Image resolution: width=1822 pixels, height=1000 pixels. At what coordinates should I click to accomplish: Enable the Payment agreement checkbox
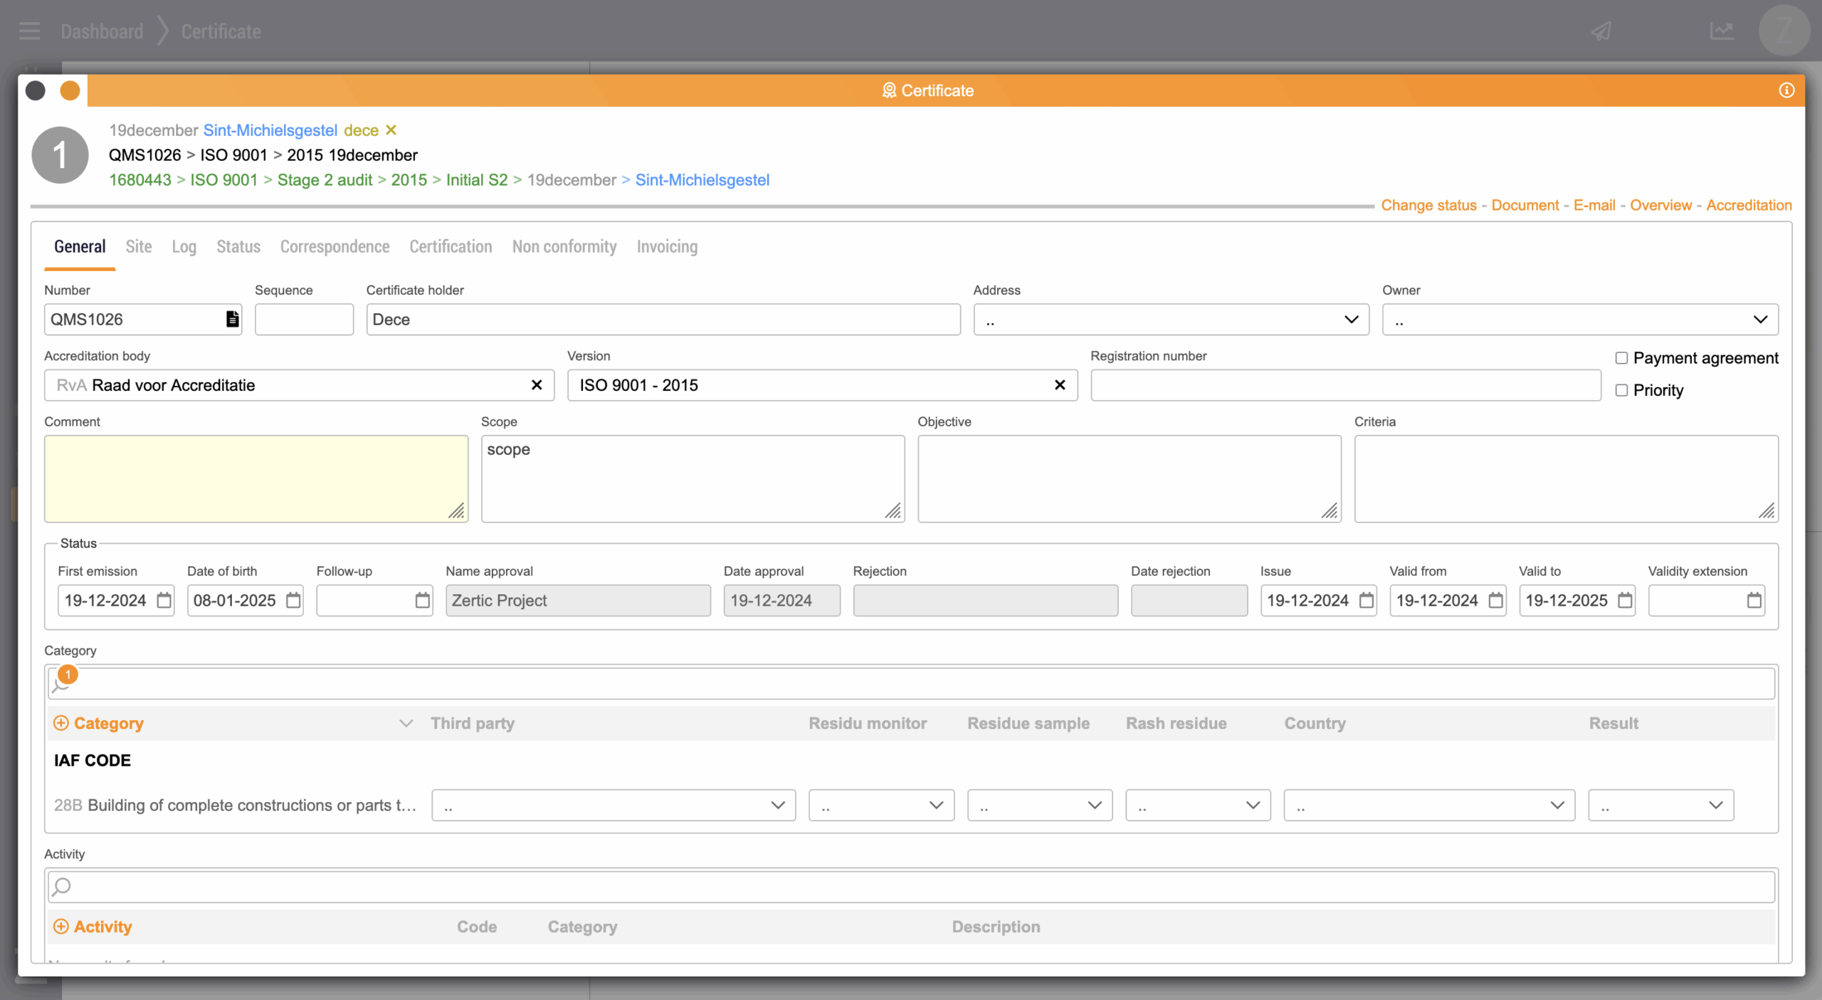point(1621,358)
